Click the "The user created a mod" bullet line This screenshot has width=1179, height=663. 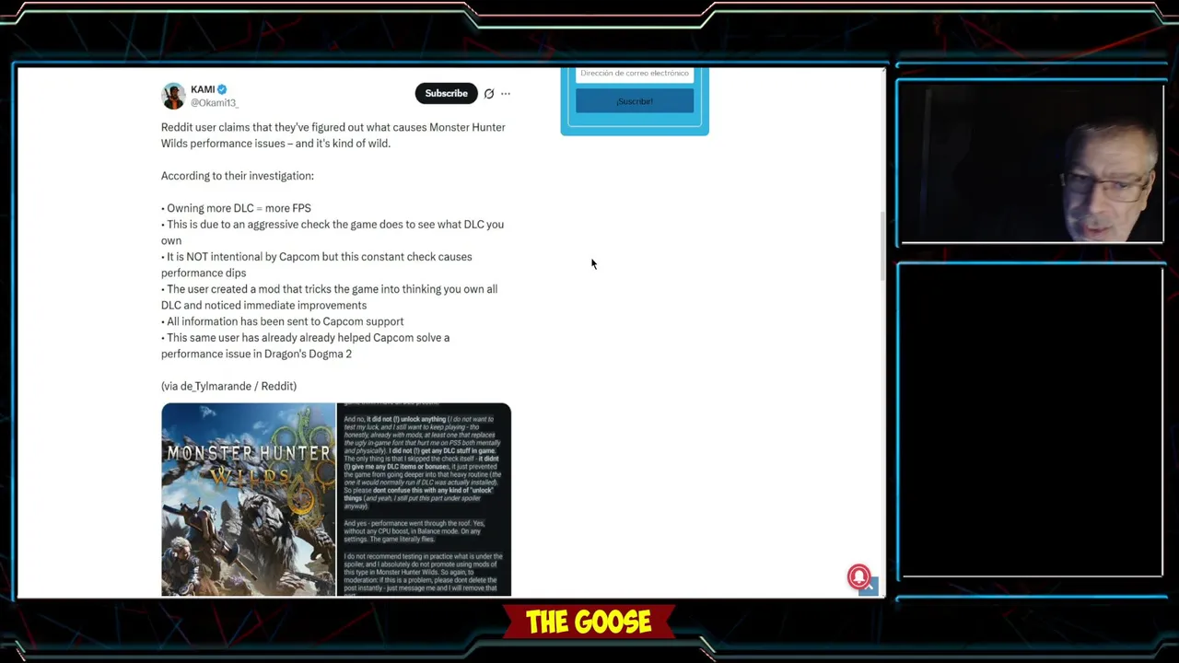[330, 297]
